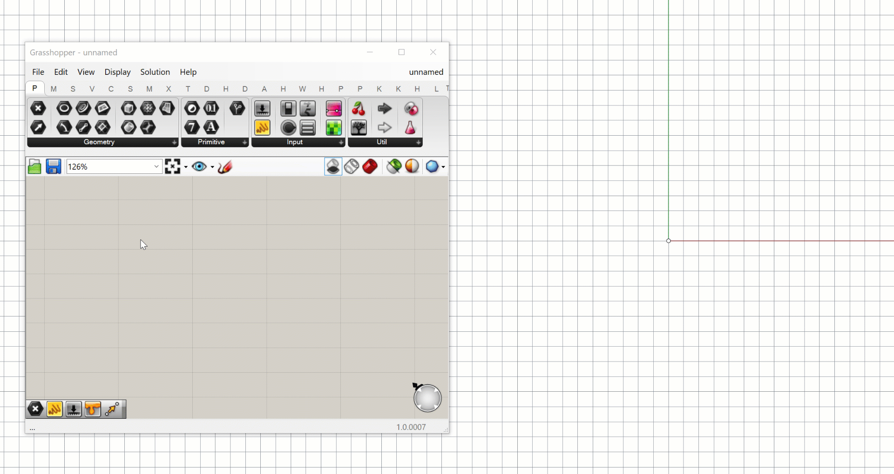Click the Save file floppy disk button
The width and height of the screenshot is (894, 474).
[x=54, y=167]
